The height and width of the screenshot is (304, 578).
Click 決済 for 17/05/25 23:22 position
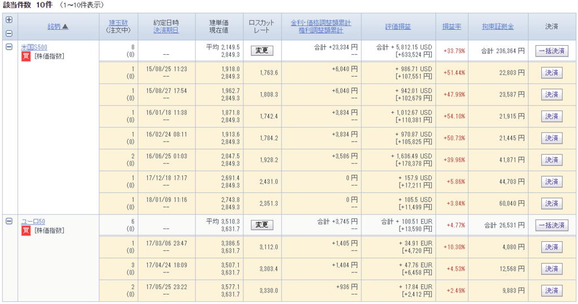552,290
